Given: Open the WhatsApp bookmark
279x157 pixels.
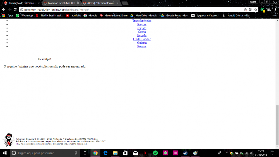Looking at the screenshot, I should click(24, 16).
